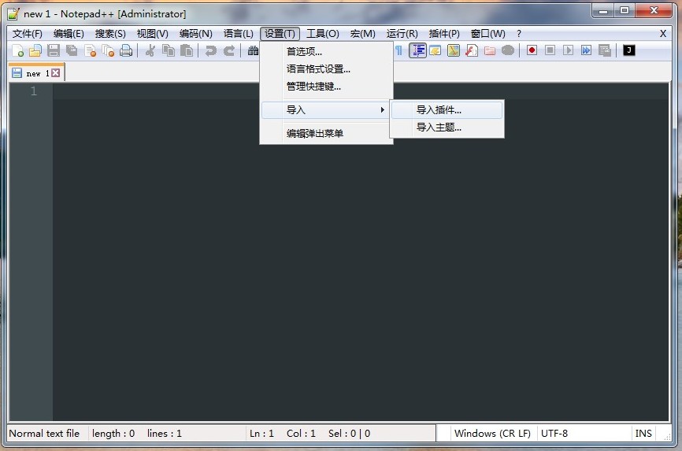Click the New file toolbar icon
The width and height of the screenshot is (682, 451).
pos(18,51)
